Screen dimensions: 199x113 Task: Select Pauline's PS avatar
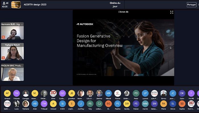tap(118, 104)
